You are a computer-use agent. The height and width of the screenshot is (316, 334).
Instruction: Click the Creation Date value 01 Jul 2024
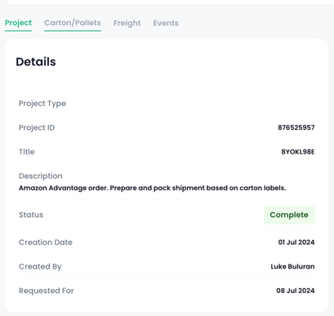point(296,243)
